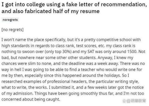Viewport: 149px width, 106px height.
Task: Click the number 1500 in the body
Action: (132, 52)
